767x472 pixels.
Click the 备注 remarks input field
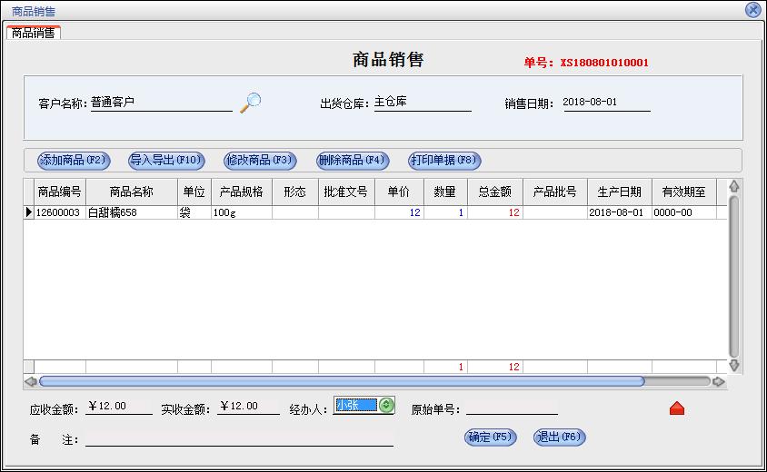[239, 439]
